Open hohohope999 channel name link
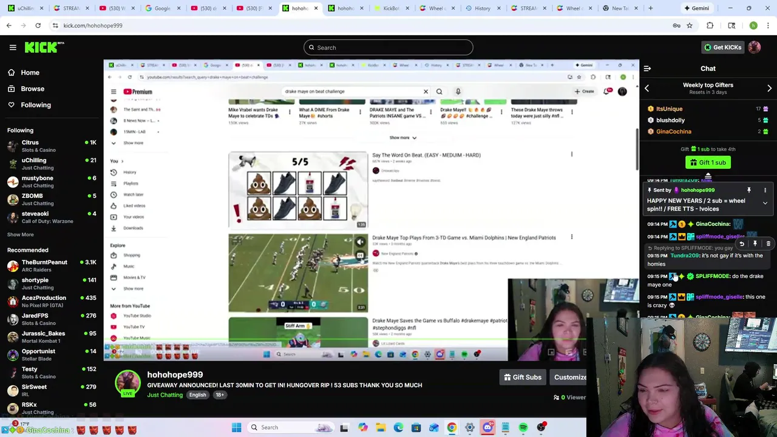Image resolution: width=777 pixels, height=437 pixels. click(x=175, y=375)
